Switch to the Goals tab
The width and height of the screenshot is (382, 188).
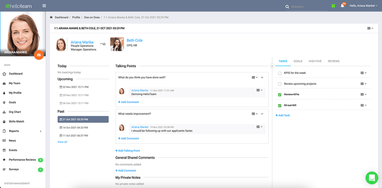(x=298, y=61)
